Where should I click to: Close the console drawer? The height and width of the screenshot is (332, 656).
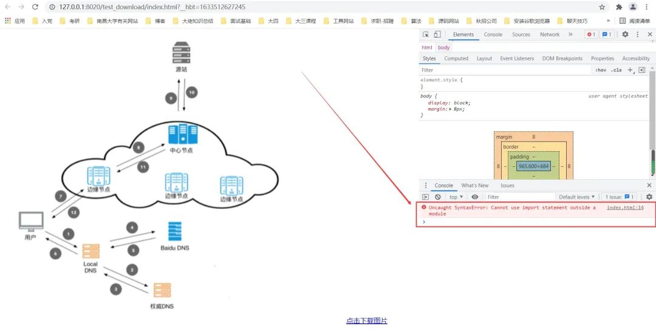pyautogui.click(x=649, y=185)
